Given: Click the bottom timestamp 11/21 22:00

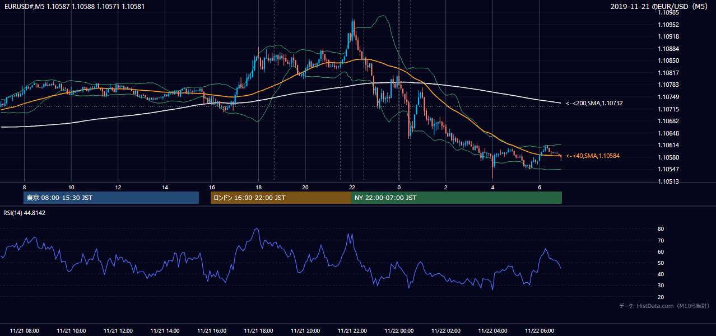Looking at the screenshot, I should point(352,331).
